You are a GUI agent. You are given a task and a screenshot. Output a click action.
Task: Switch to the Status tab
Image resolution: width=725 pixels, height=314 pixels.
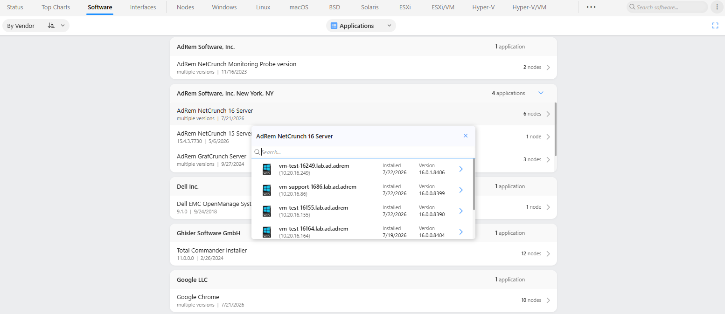pos(15,7)
